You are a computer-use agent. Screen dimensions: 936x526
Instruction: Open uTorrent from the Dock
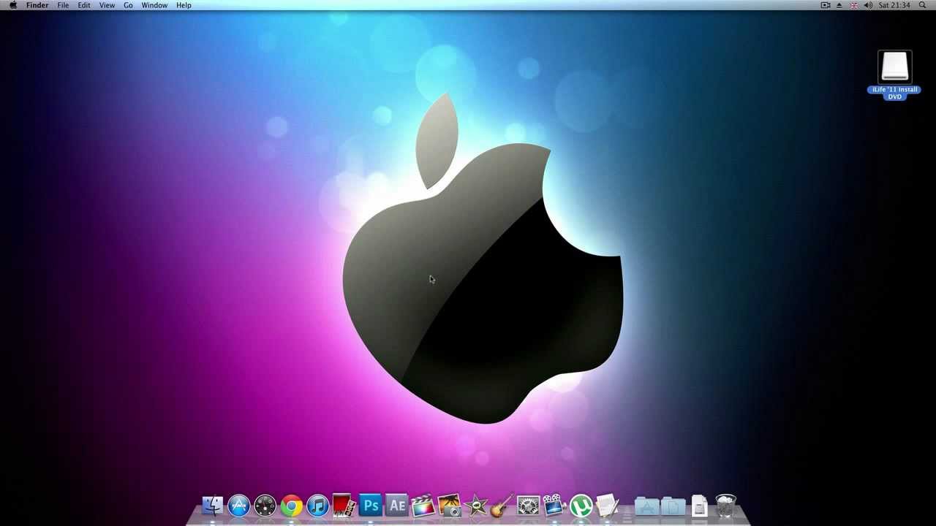click(581, 506)
